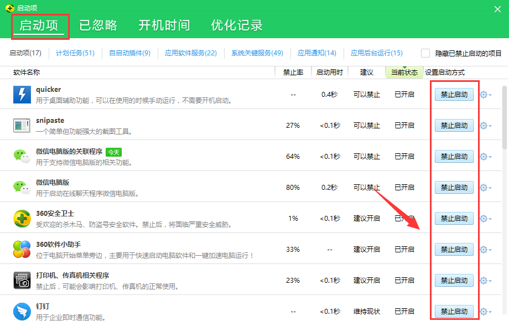Select the 计划任务(51) sub-tab
This screenshot has height=321, width=509.
point(75,53)
